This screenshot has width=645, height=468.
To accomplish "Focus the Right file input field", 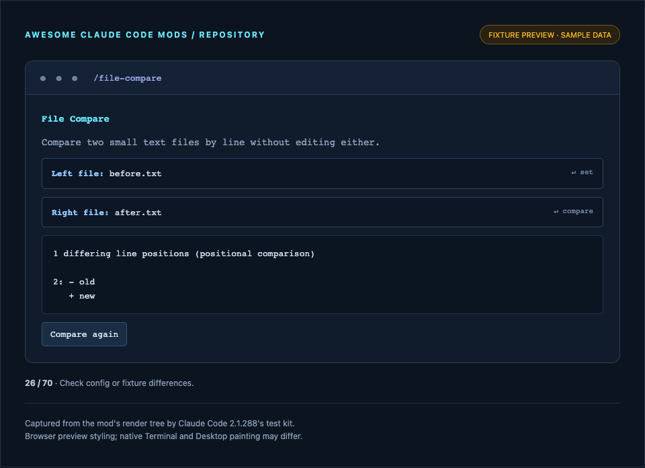I will point(322,212).
